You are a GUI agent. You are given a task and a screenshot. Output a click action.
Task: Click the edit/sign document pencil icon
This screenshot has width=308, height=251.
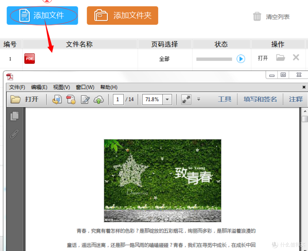85,99
